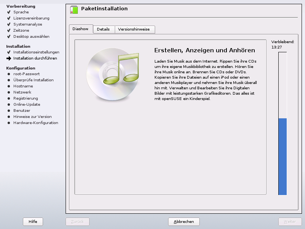Click the Zurück button
This screenshot has height=229, width=305.
77,222
